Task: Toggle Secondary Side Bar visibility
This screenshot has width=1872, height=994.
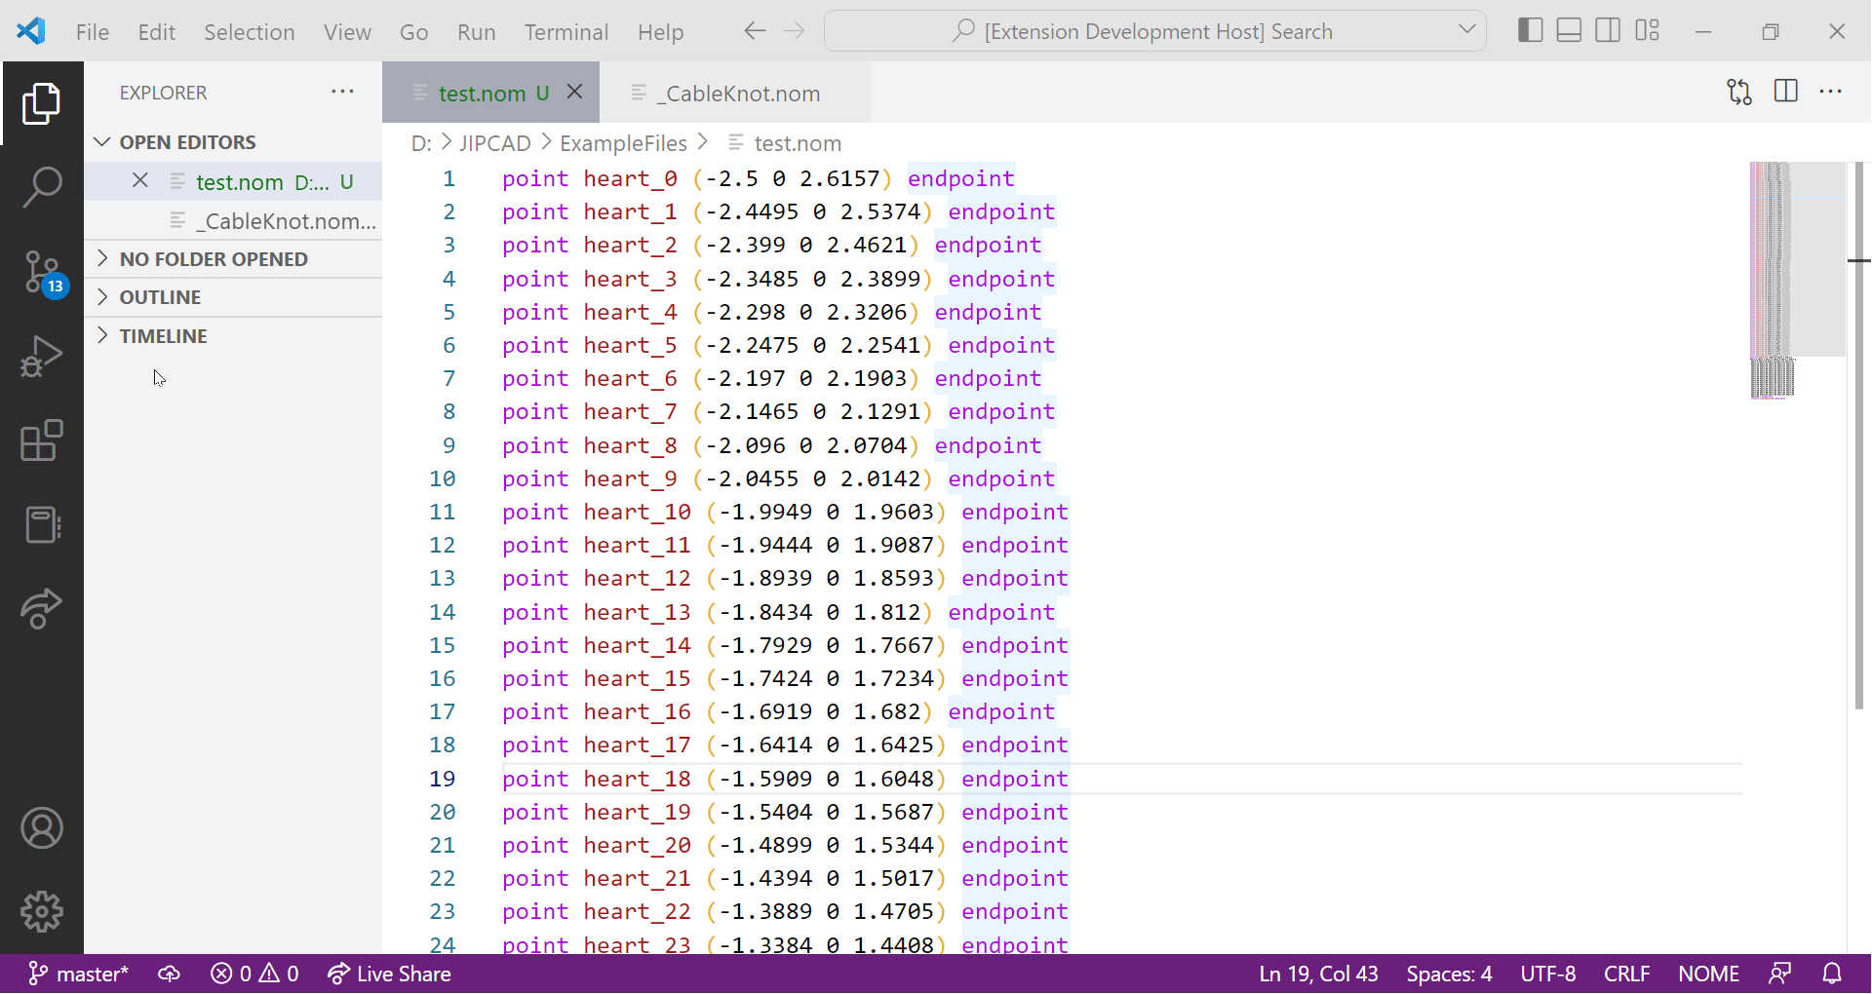Action: [1608, 31]
